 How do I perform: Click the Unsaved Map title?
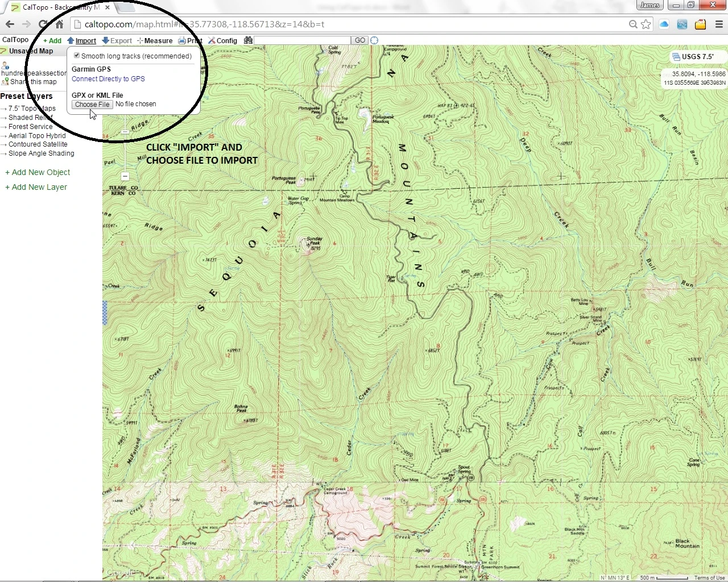coord(31,51)
